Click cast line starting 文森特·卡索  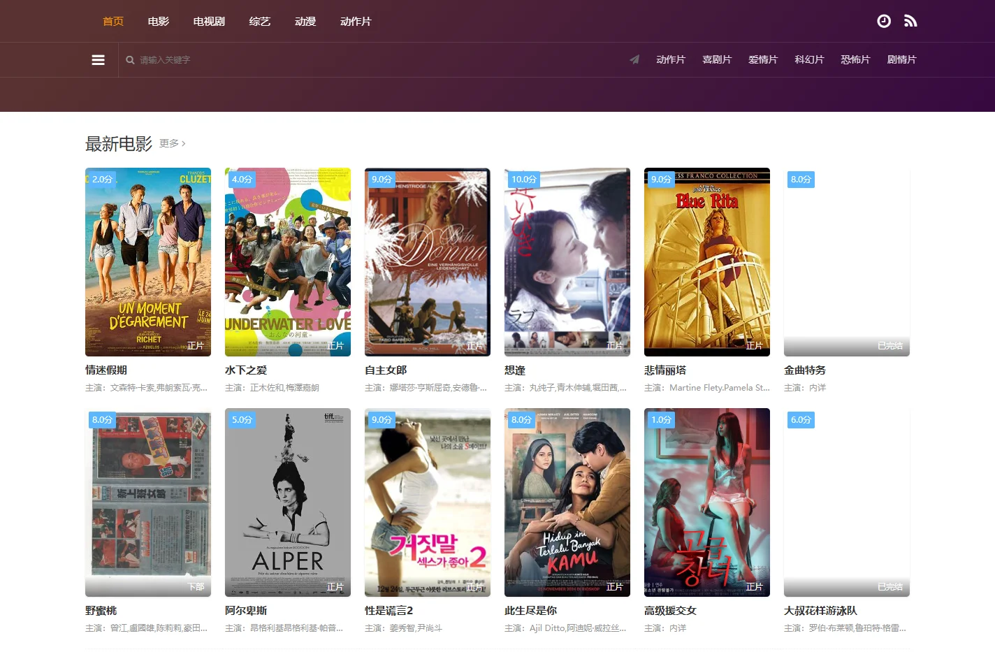pyautogui.click(x=147, y=388)
